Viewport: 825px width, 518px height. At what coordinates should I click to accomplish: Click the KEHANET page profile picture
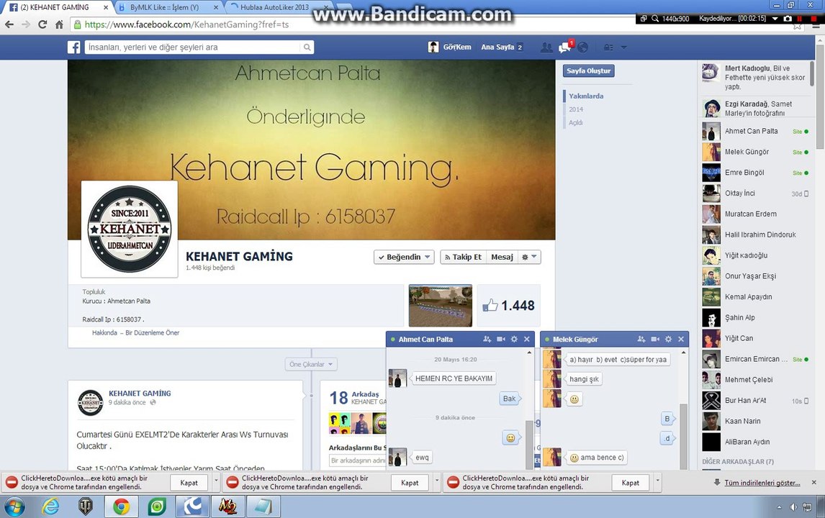(x=130, y=229)
